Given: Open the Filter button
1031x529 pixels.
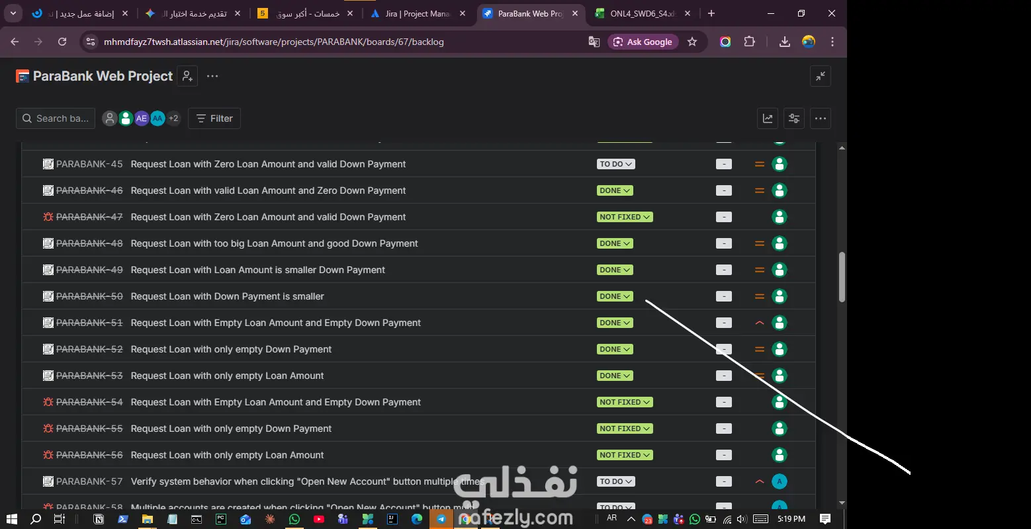Looking at the screenshot, I should point(214,118).
